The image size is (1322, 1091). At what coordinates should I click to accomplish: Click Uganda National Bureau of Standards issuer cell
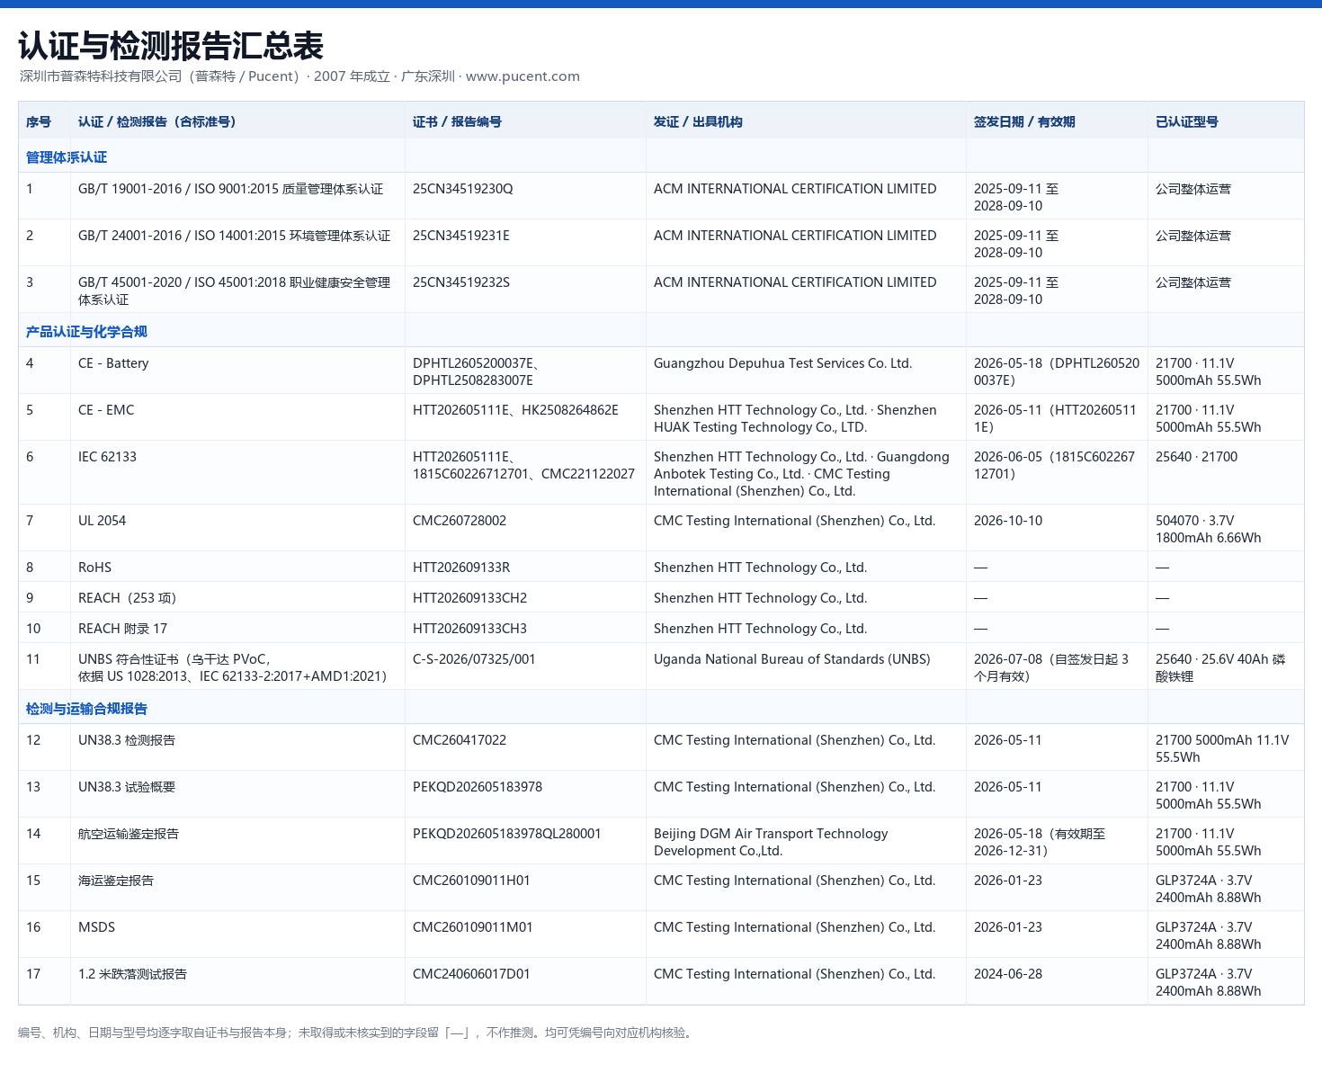[792, 659]
